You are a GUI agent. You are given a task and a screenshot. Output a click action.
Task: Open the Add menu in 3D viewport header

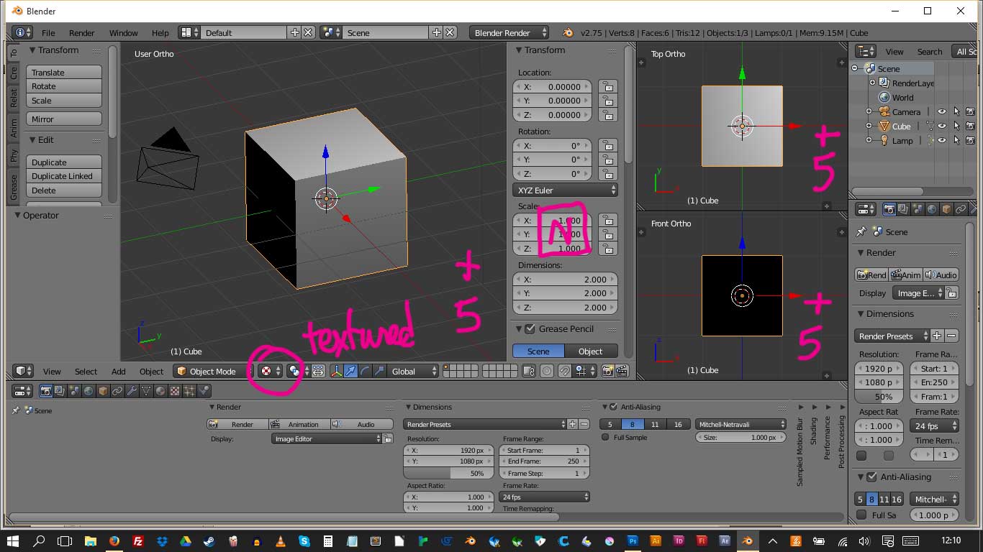(x=118, y=372)
